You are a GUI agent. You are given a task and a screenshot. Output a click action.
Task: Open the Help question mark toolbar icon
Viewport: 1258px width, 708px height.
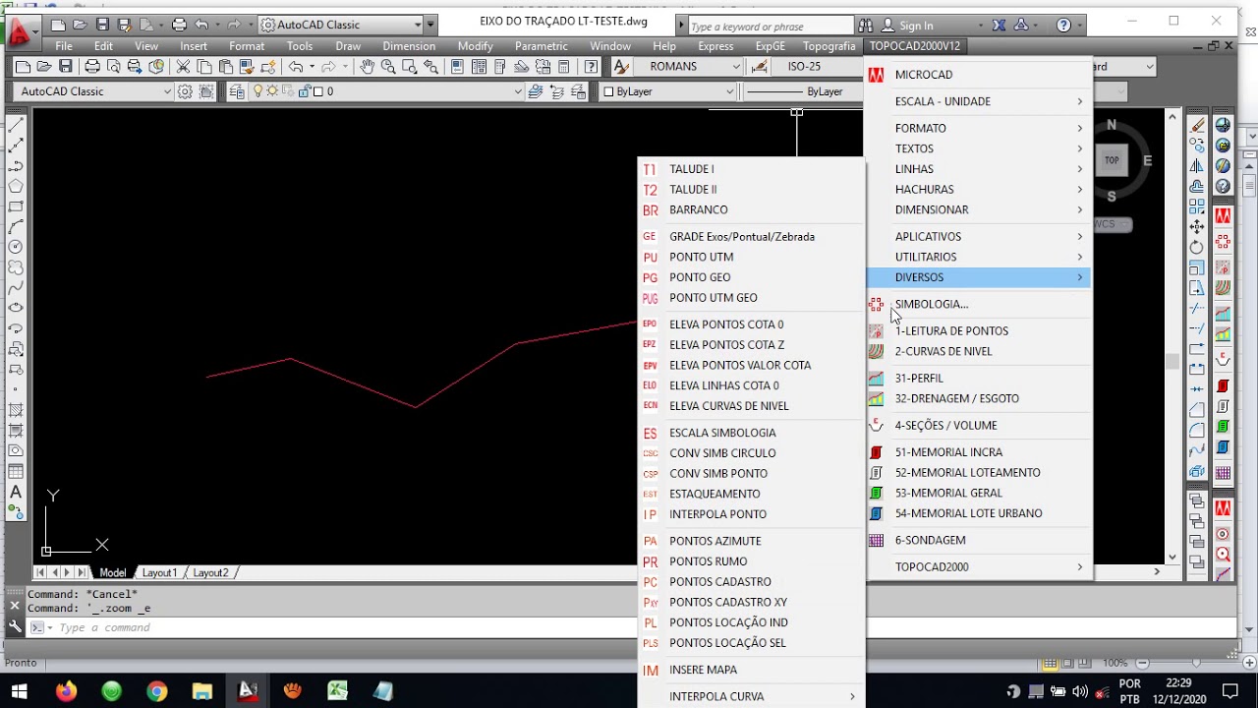[x=591, y=66]
